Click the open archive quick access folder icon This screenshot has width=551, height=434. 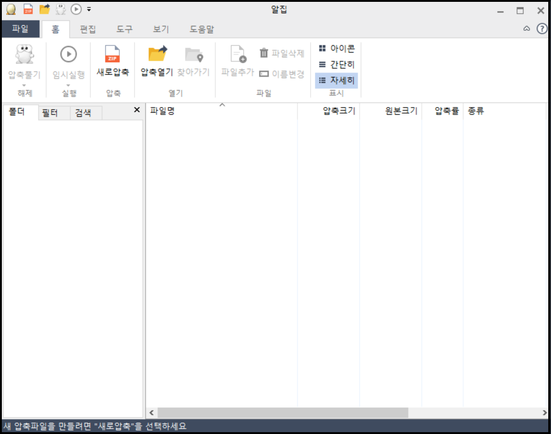pyautogui.click(x=45, y=9)
